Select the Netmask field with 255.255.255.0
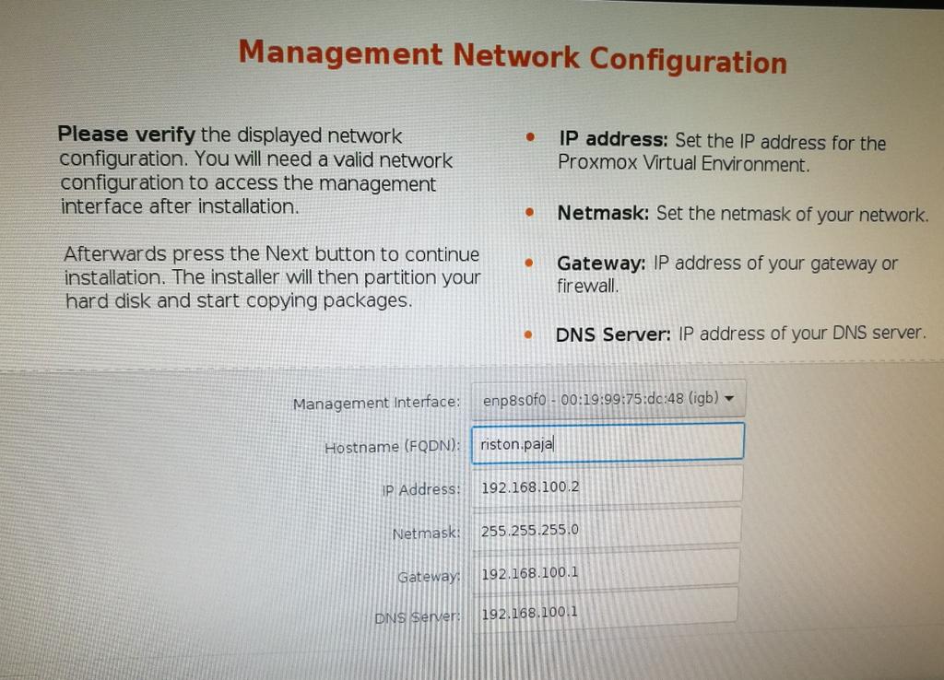This screenshot has height=680, width=944. (x=607, y=529)
